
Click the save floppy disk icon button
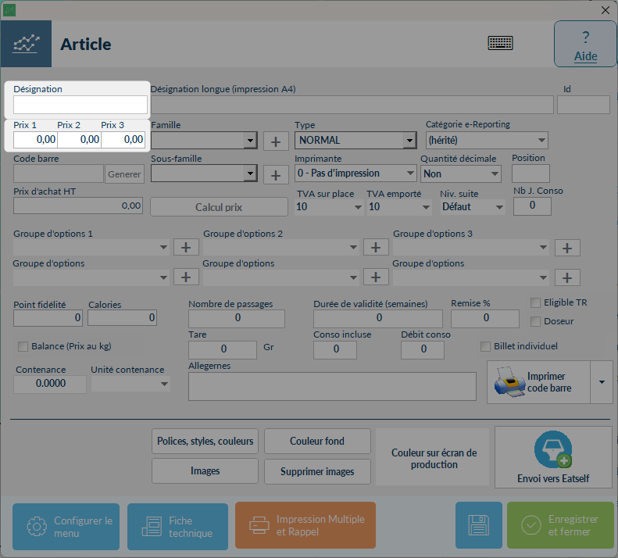point(478,525)
